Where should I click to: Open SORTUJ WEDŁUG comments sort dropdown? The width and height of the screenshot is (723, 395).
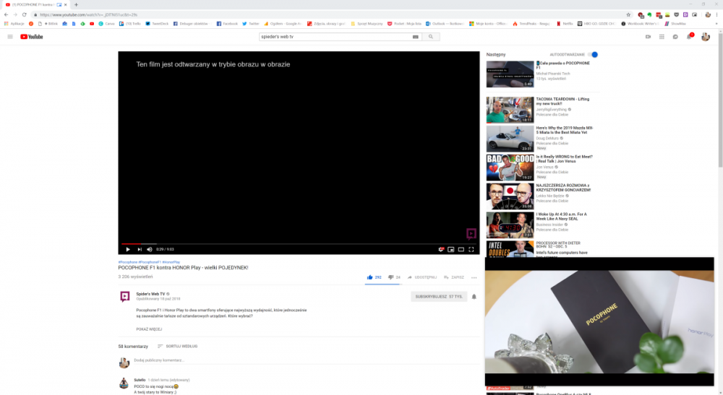point(178,346)
